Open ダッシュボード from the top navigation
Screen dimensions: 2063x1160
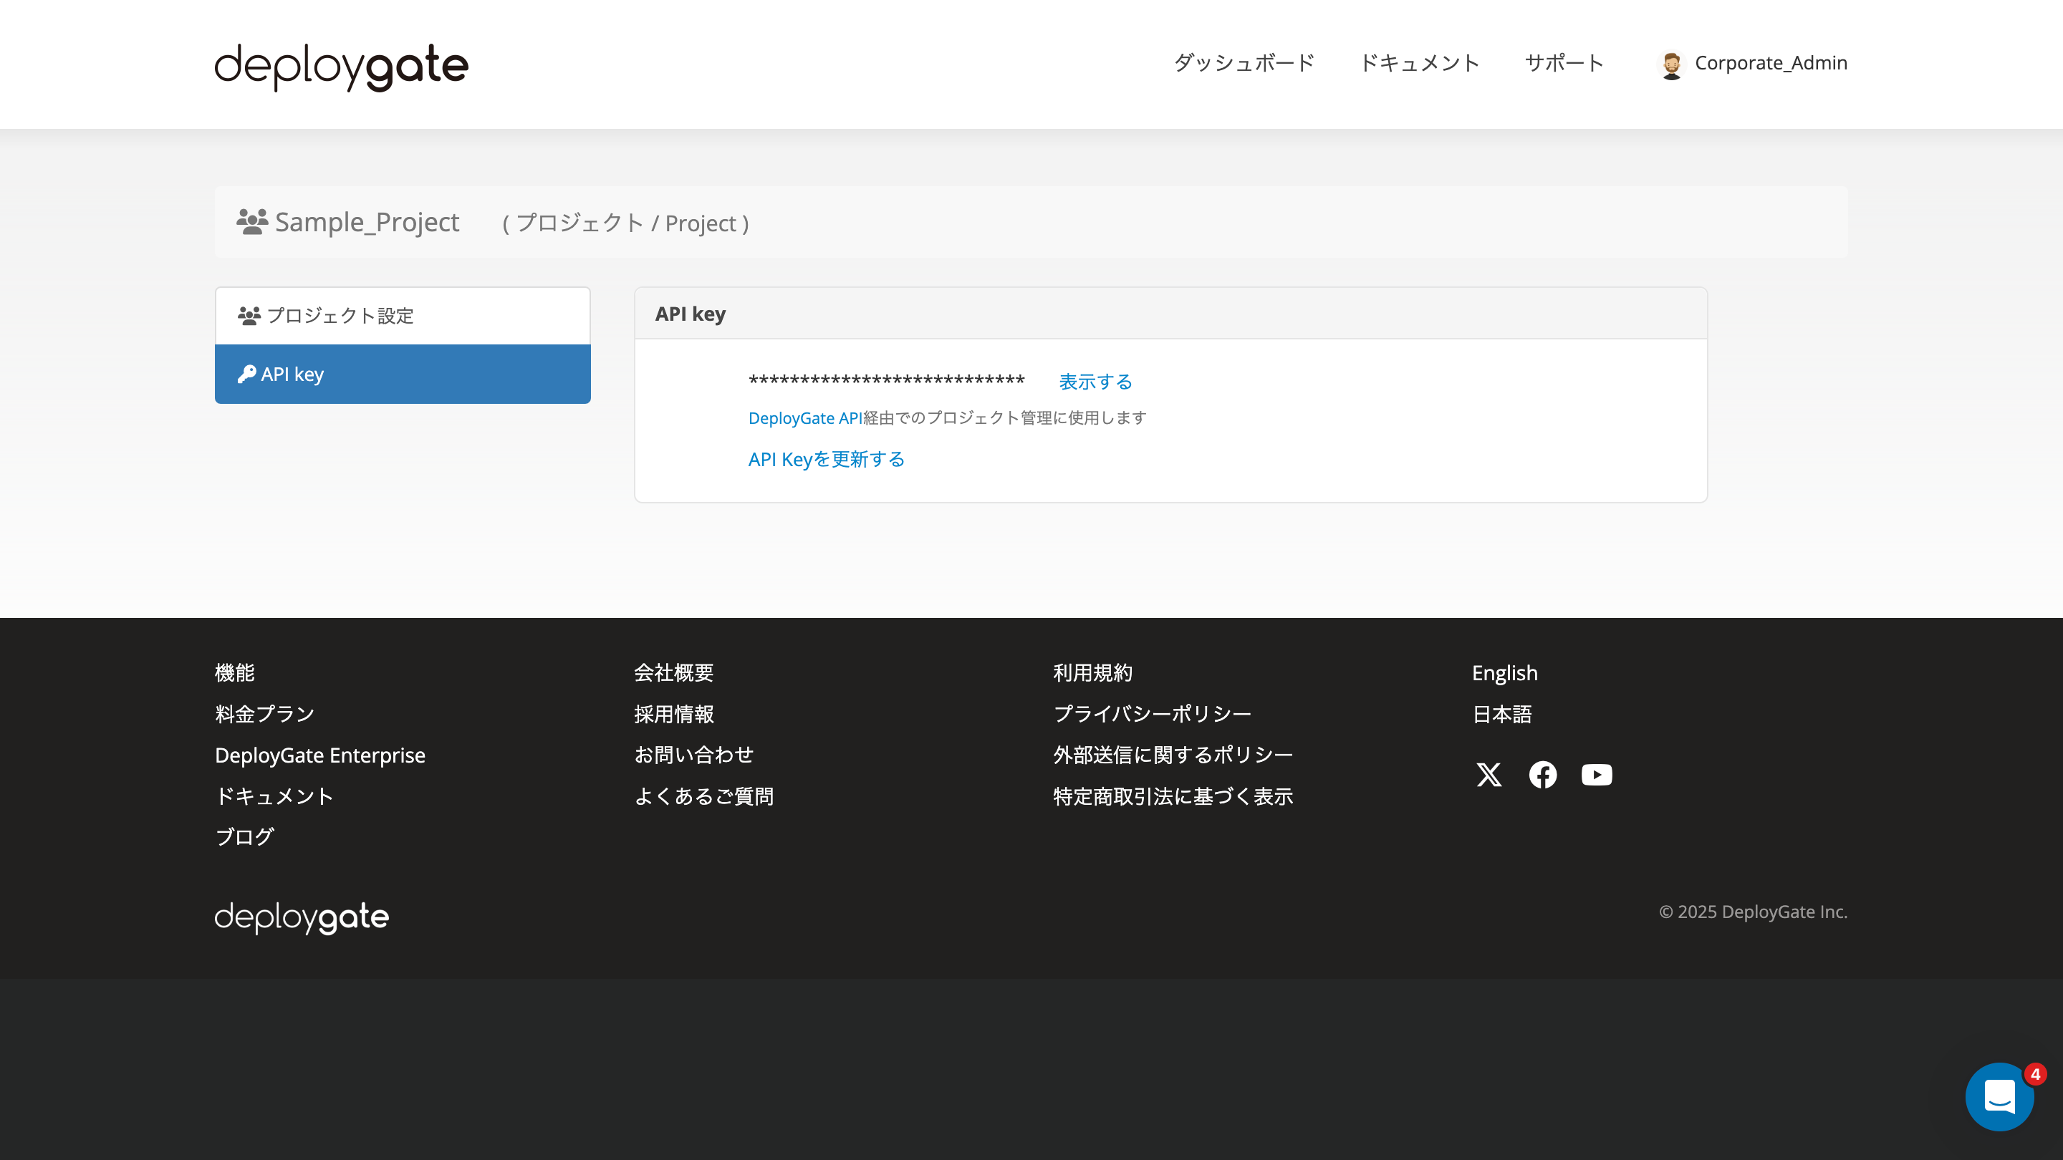click(x=1243, y=63)
